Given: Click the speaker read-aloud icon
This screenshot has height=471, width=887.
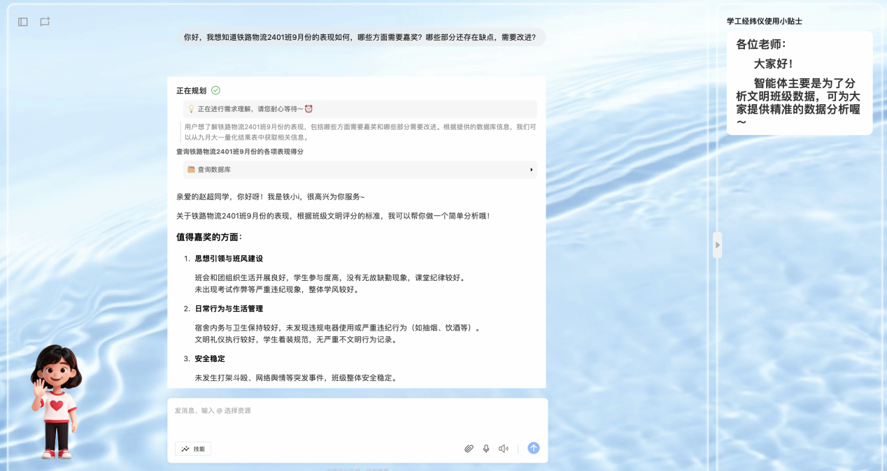Looking at the screenshot, I should 503,449.
